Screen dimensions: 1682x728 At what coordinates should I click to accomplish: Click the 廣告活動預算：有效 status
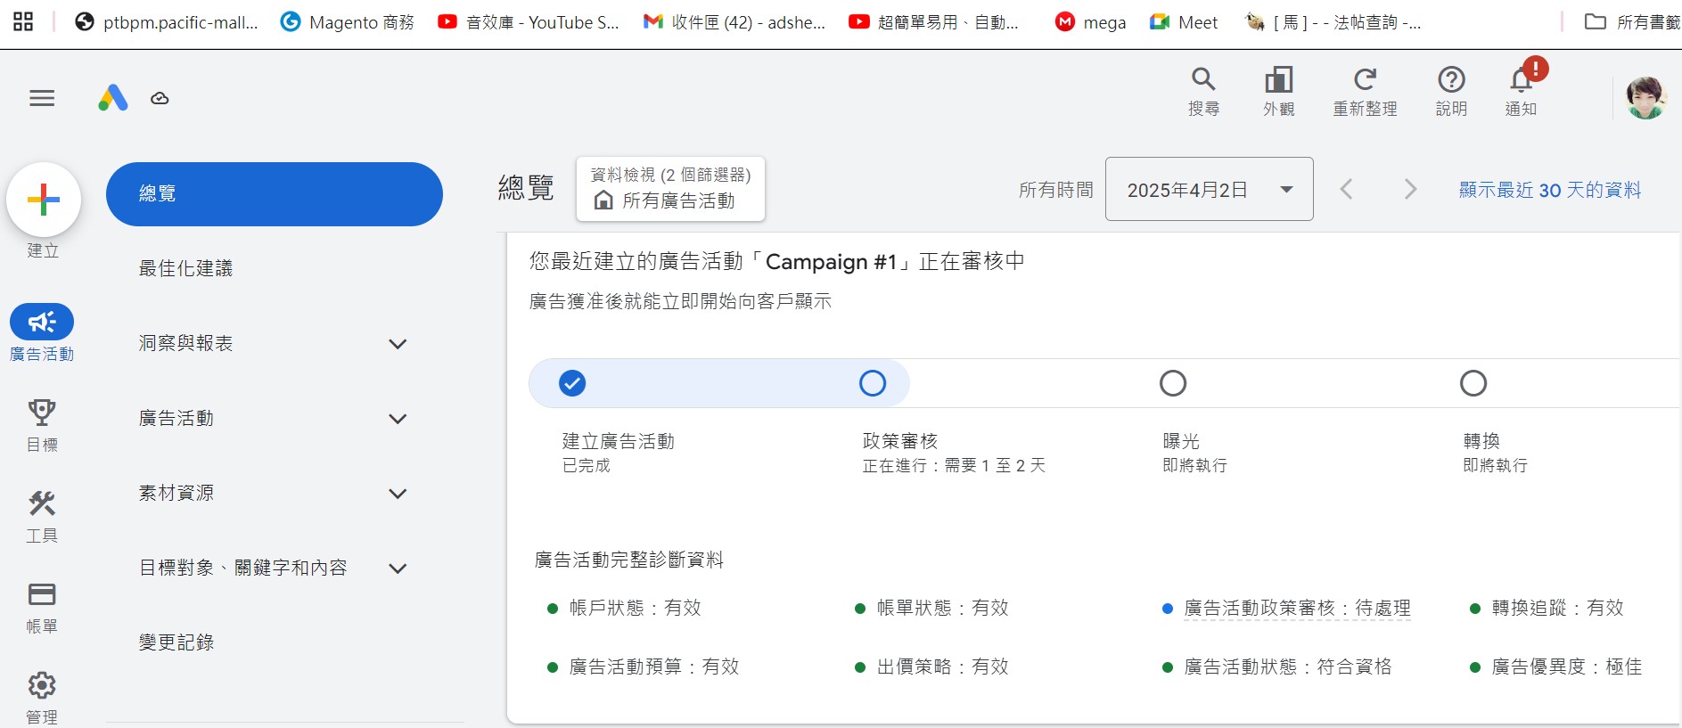point(654,667)
